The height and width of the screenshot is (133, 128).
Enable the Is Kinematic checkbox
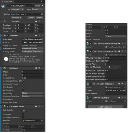coord(23,90)
